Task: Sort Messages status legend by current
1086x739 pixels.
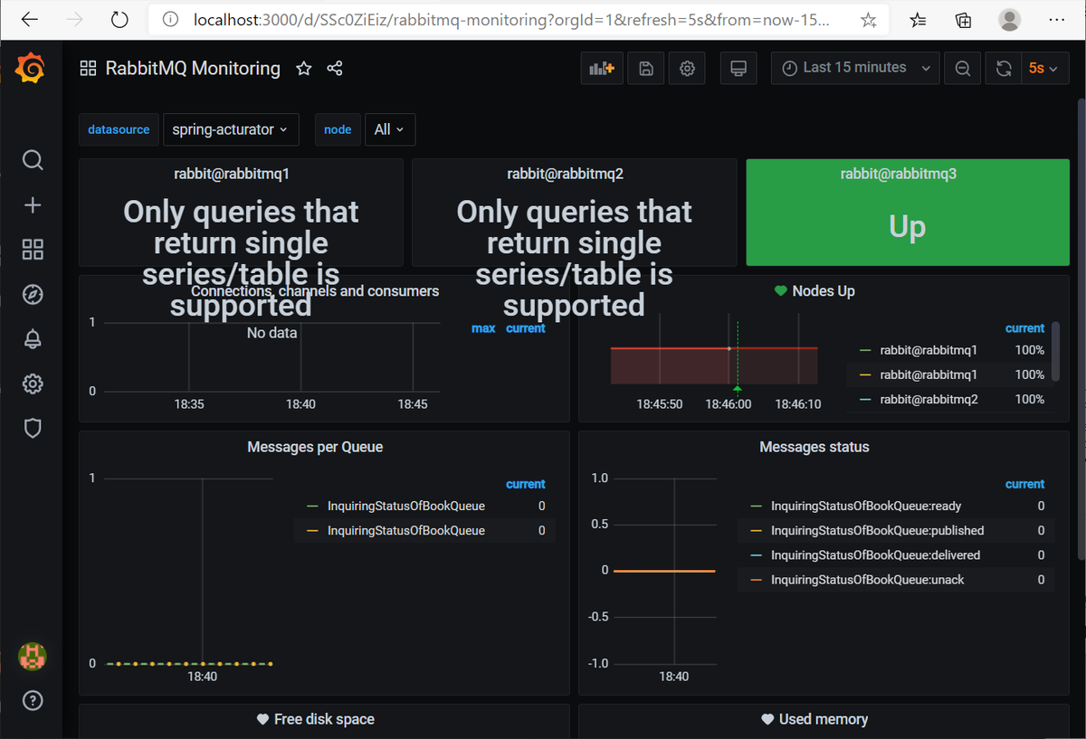Action: [1024, 484]
